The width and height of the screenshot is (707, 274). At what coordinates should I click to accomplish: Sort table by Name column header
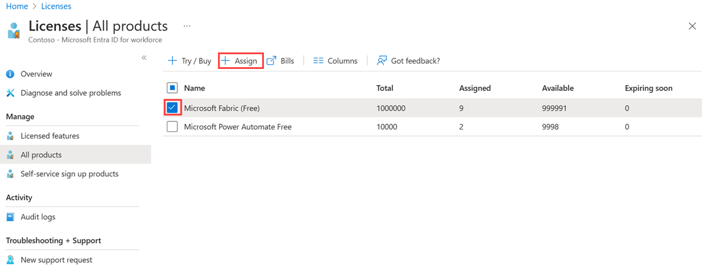tap(194, 88)
